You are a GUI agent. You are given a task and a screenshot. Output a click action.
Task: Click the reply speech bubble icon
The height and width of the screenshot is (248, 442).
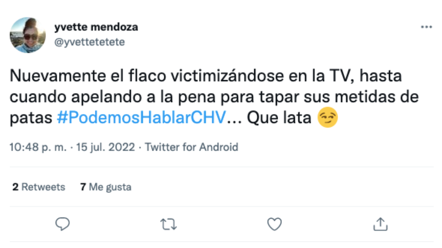pos(63,224)
